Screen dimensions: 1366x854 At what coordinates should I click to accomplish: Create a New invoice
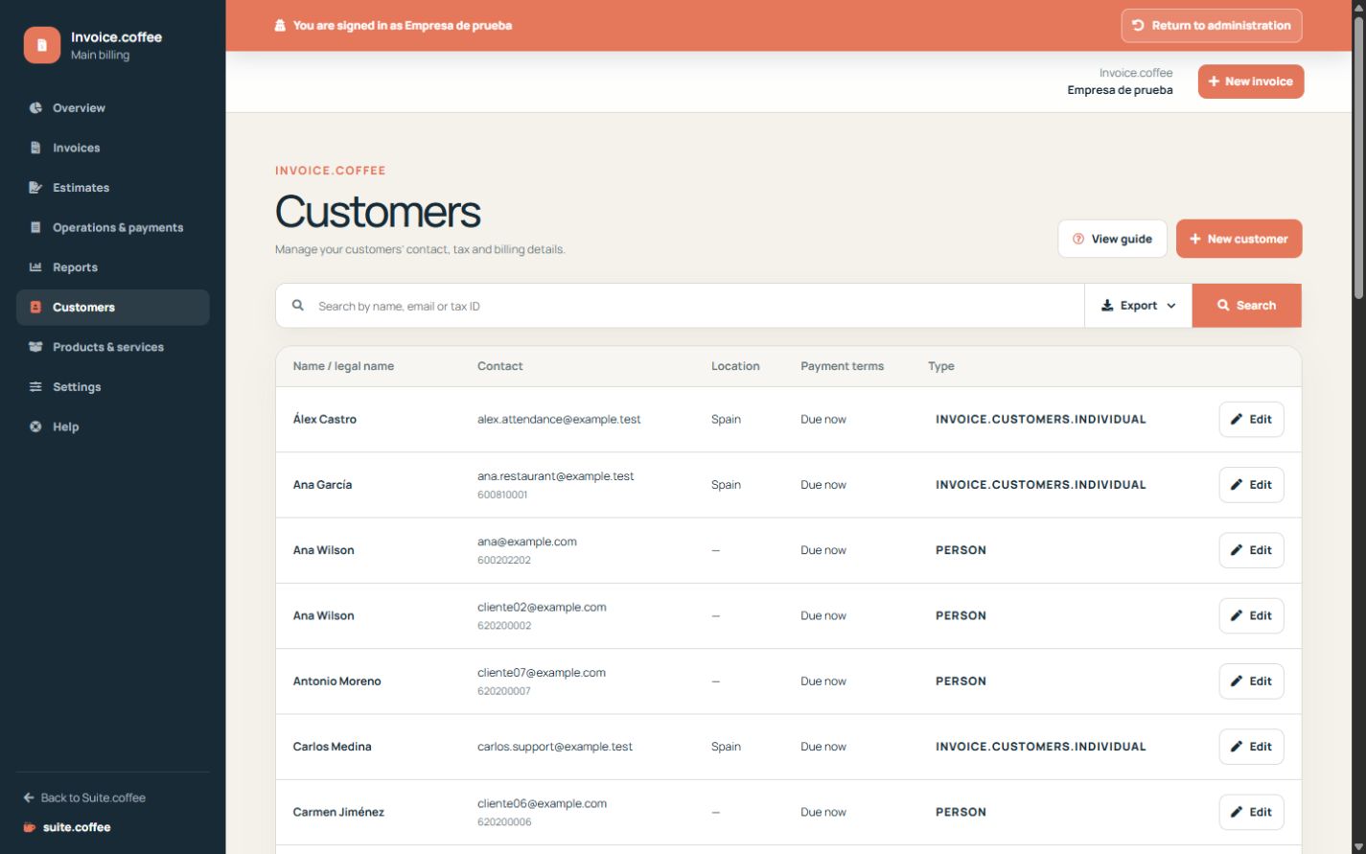[x=1251, y=81]
